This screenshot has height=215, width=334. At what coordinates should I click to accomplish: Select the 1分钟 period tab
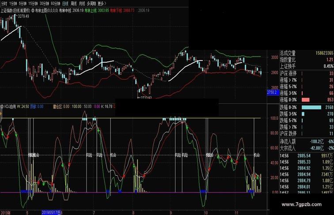(x=13, y=4)
